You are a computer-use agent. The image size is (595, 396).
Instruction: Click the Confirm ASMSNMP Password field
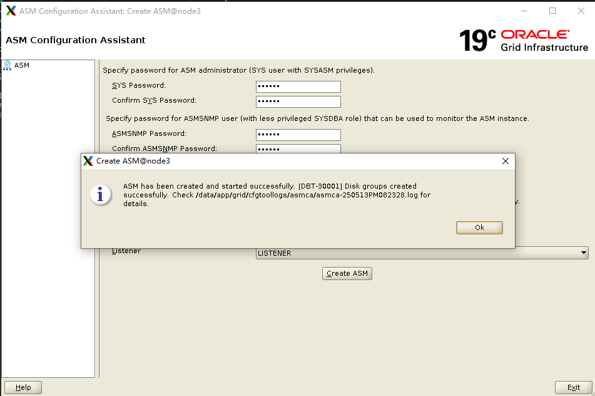298,148
